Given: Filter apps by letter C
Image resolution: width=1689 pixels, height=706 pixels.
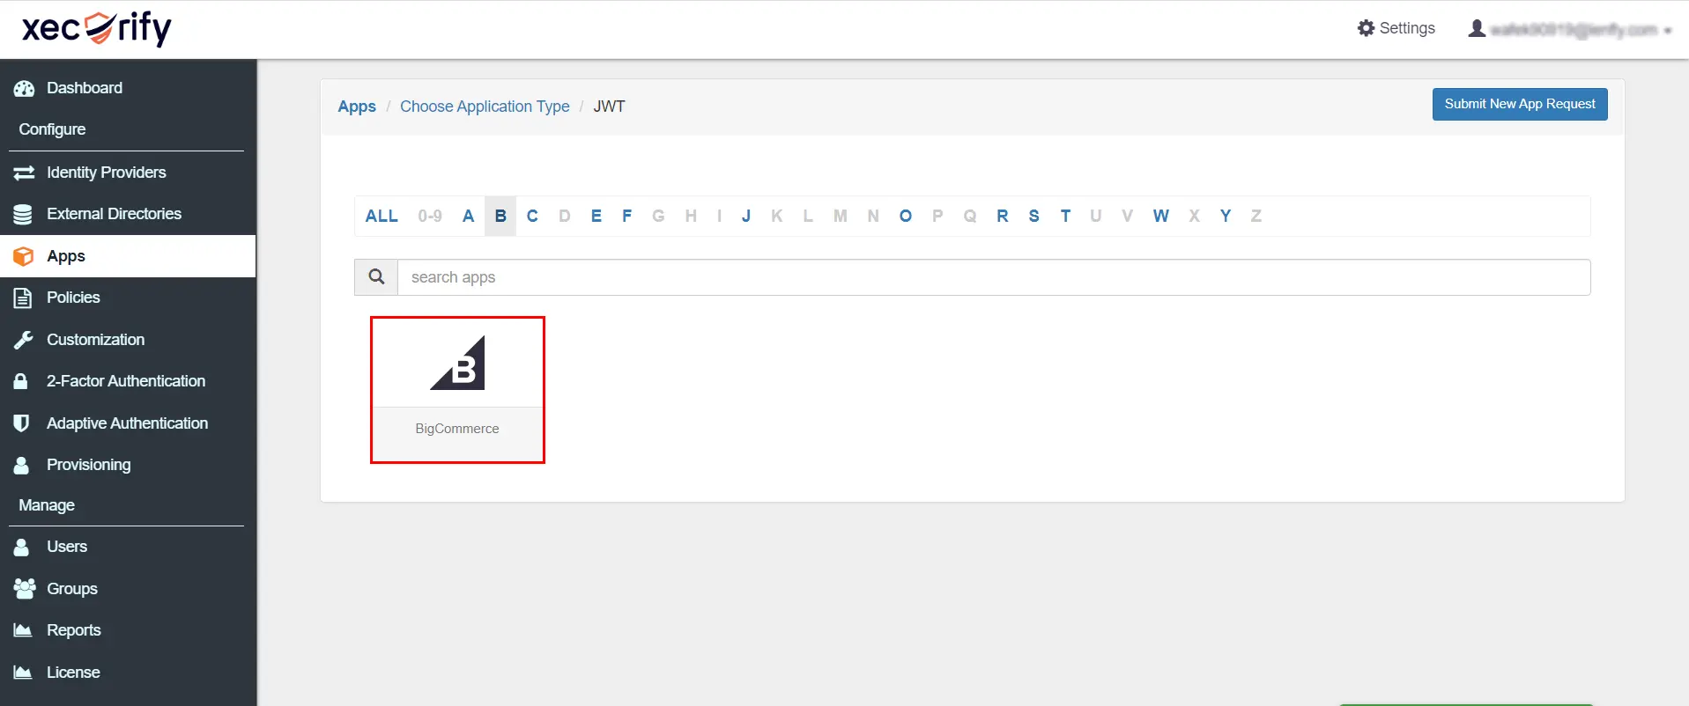Looking at the screenshot, I should click(532, 216).
